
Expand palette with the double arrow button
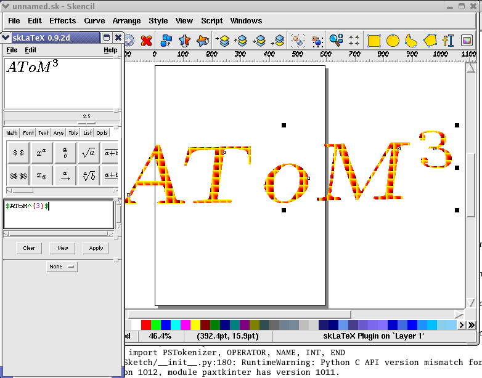click(472, 325)
